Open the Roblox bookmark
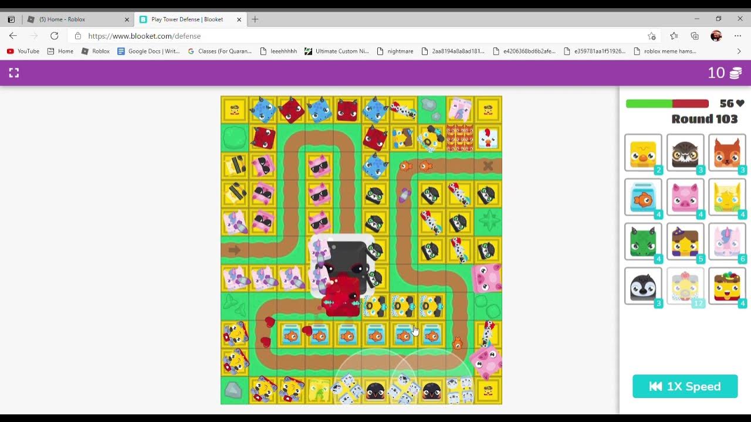 (x=95, y=51)
